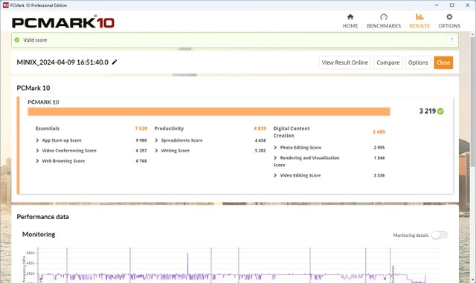
Task: Open the Options gear icon
Action: [x=449, y=17]
